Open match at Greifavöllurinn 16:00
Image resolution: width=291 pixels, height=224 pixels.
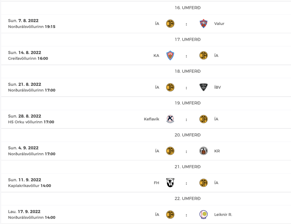click(x=28, y=58)
